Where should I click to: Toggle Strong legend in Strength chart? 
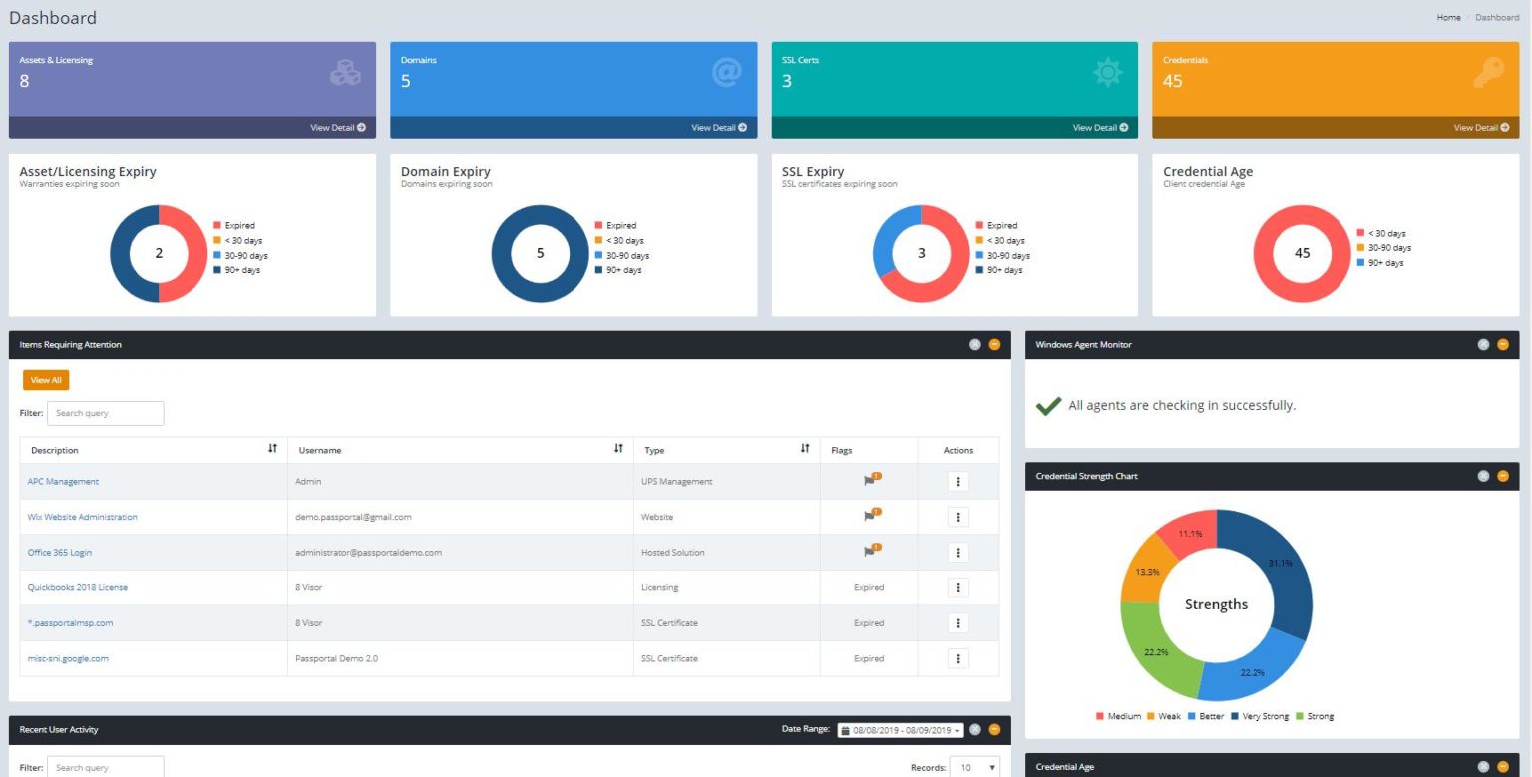coord(1314,716)
